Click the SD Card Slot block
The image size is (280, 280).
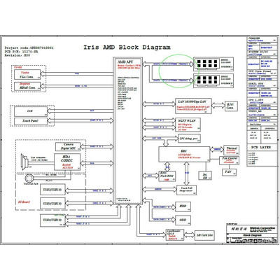pyautogui.click(x=204, y=235)
